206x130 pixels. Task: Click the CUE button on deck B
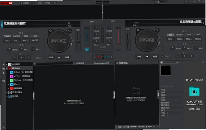tap(139, 57)
